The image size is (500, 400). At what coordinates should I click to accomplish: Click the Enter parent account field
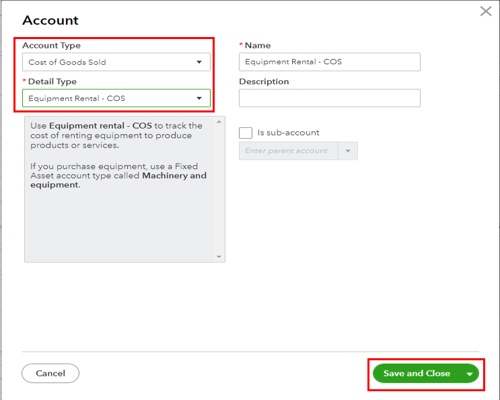(288, 151)
